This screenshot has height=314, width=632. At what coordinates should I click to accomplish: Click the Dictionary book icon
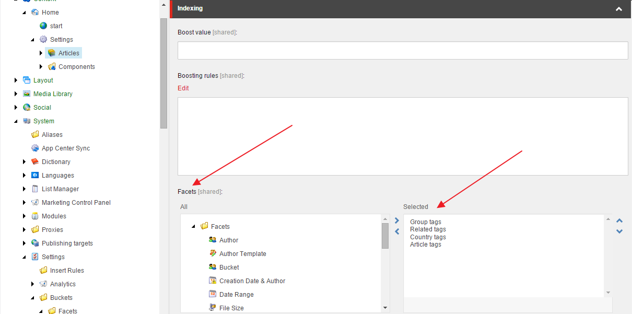click(x=36, y=162)
